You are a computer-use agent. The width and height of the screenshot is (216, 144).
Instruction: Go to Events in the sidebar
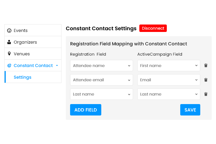(x=33, y=30)
